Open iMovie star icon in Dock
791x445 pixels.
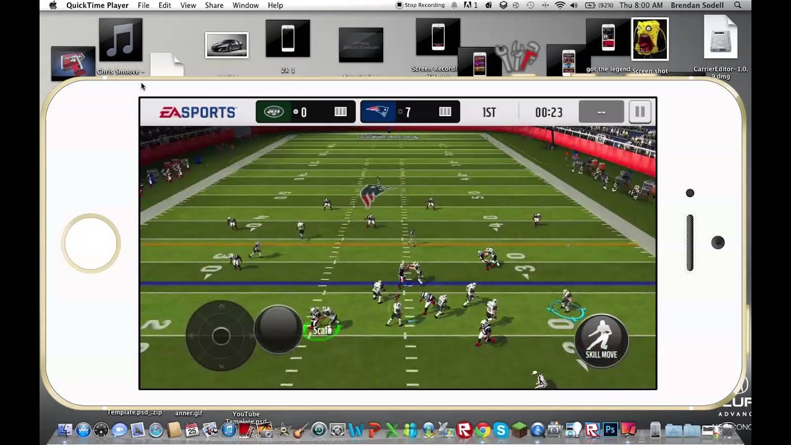coord(283,430)
